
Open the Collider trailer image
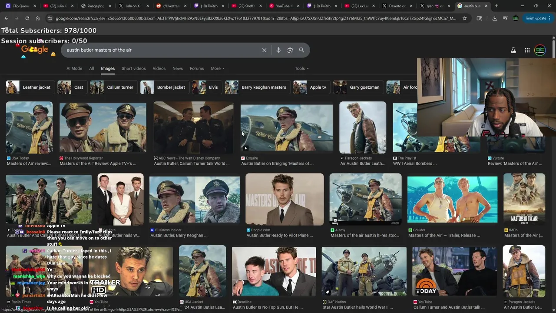click(x=453, y=199)
